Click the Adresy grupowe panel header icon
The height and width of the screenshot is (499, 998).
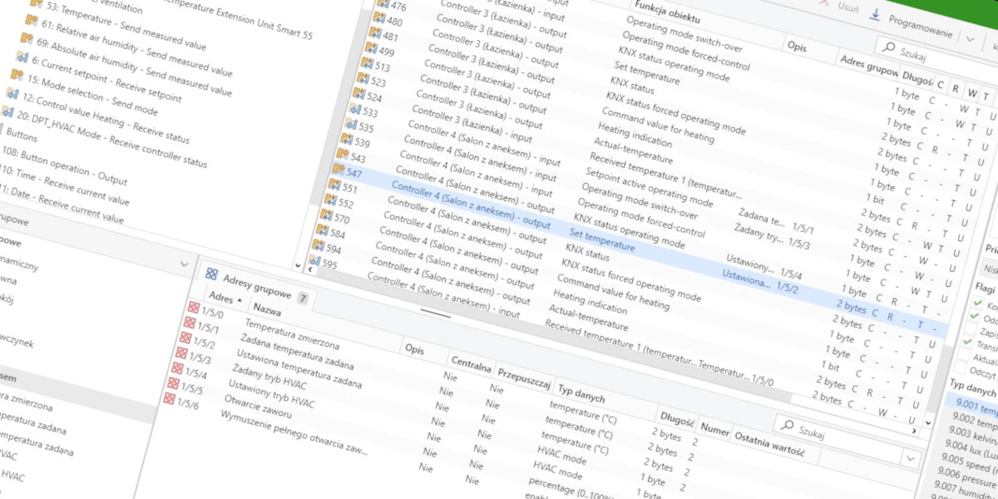(x=213, y=274)
